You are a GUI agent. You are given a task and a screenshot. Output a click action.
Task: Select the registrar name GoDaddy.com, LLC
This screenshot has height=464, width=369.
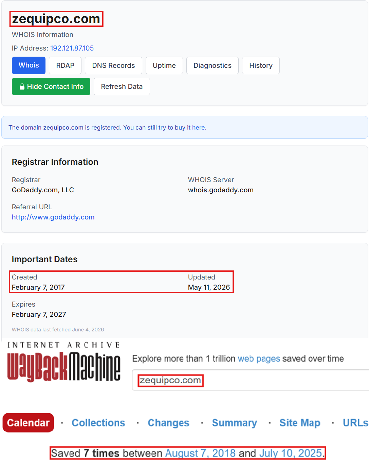point(43,190)
